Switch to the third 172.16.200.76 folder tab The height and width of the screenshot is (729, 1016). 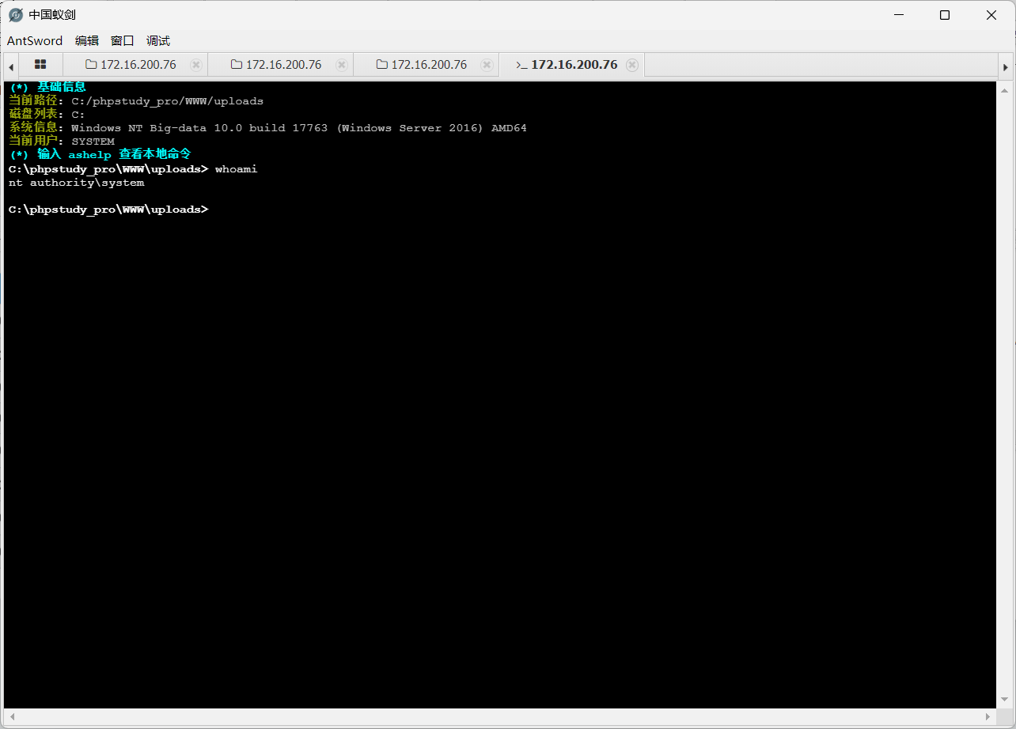pos(423,65)
